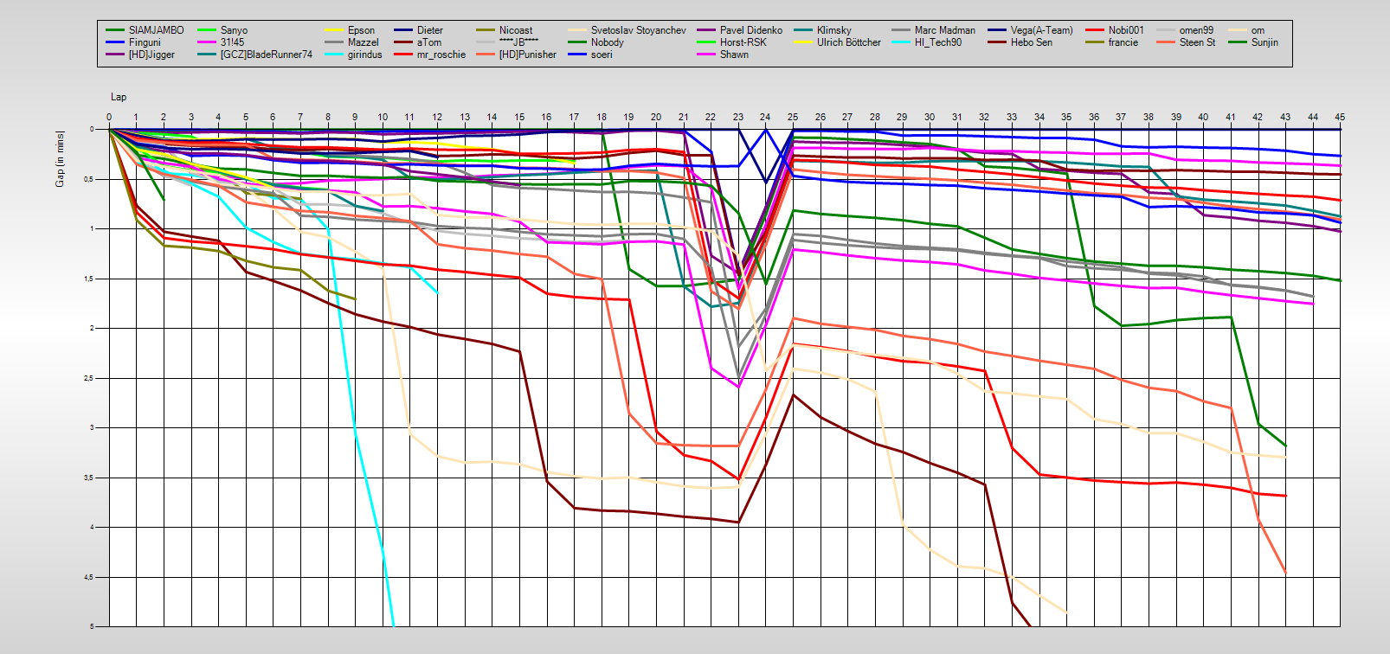Image resolution: width=1390 pixels, height=654 pixels.
Task: Click the Vega(A-Team) legend label
Action: [x=1041, y=30]
